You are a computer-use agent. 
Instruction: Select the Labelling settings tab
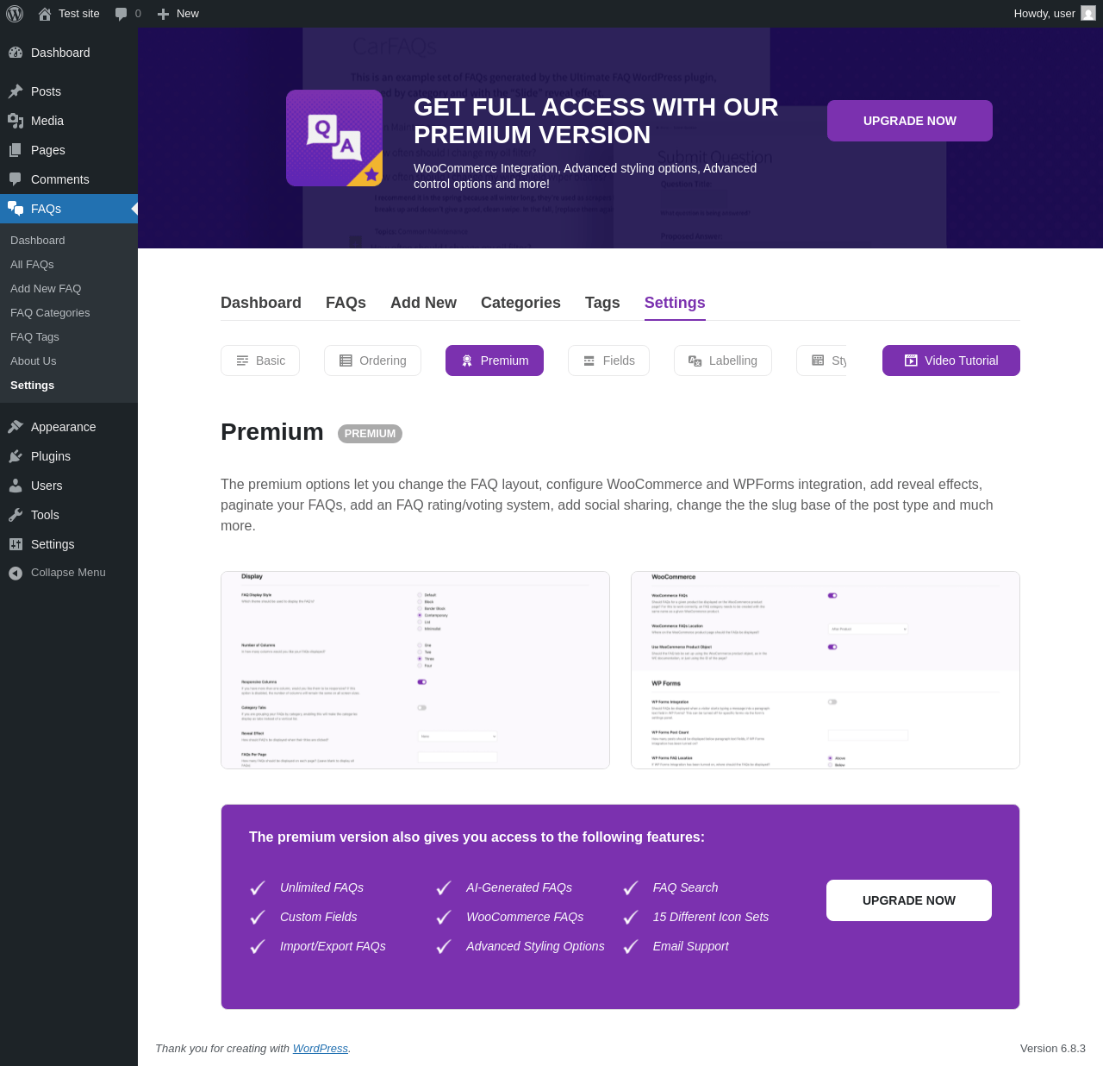coord(722,361)
